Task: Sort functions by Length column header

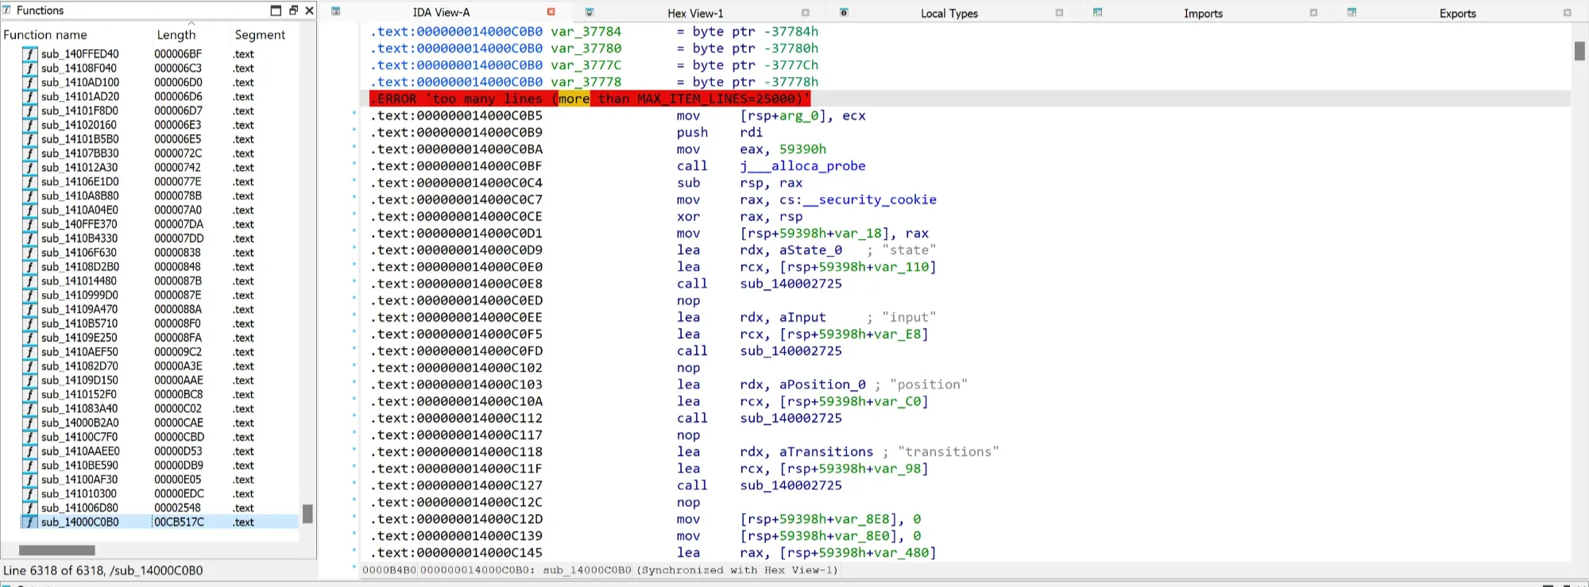Action: point(176,35)
